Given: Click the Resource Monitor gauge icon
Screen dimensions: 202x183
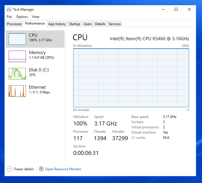Looking at the screenshot, I should (x=41, y=169).
